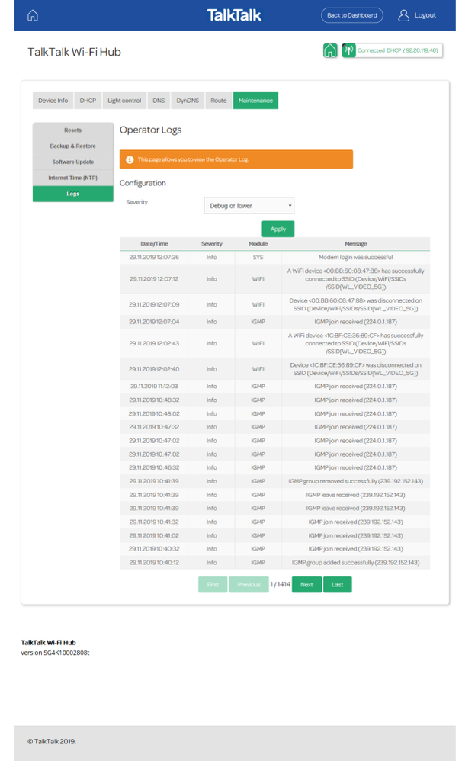462x761 pixels.
Task: Select Internet Time (NTP) sidebar item
Action: (x=73, y=178)
